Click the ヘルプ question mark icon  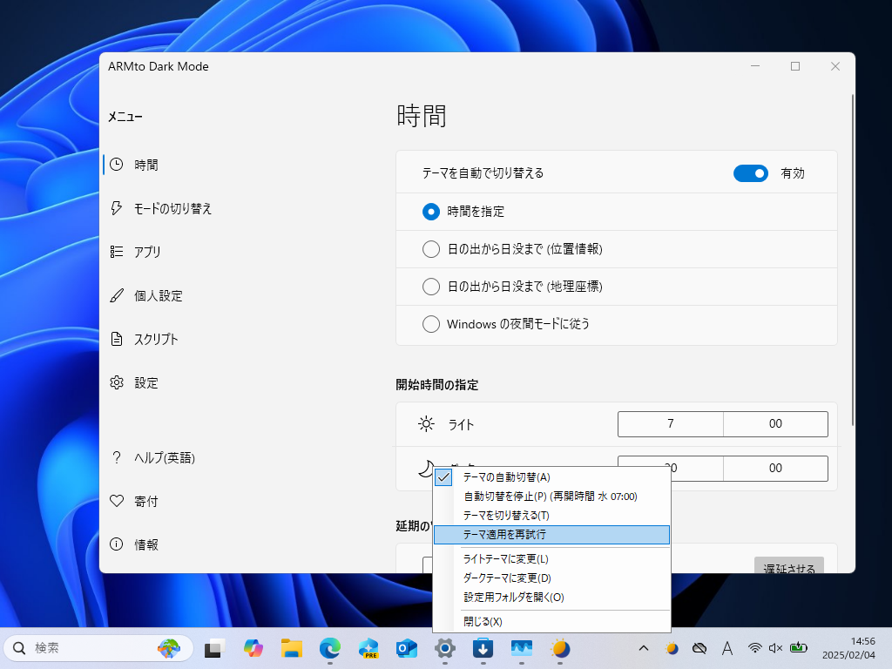116,457
